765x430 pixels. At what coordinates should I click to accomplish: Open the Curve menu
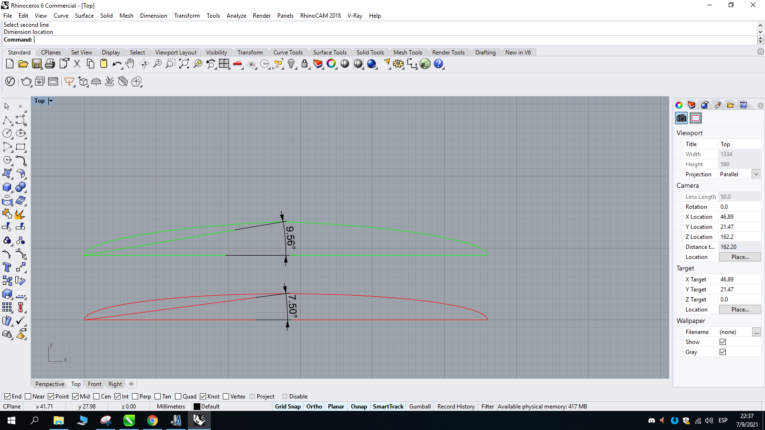point(61,16)
